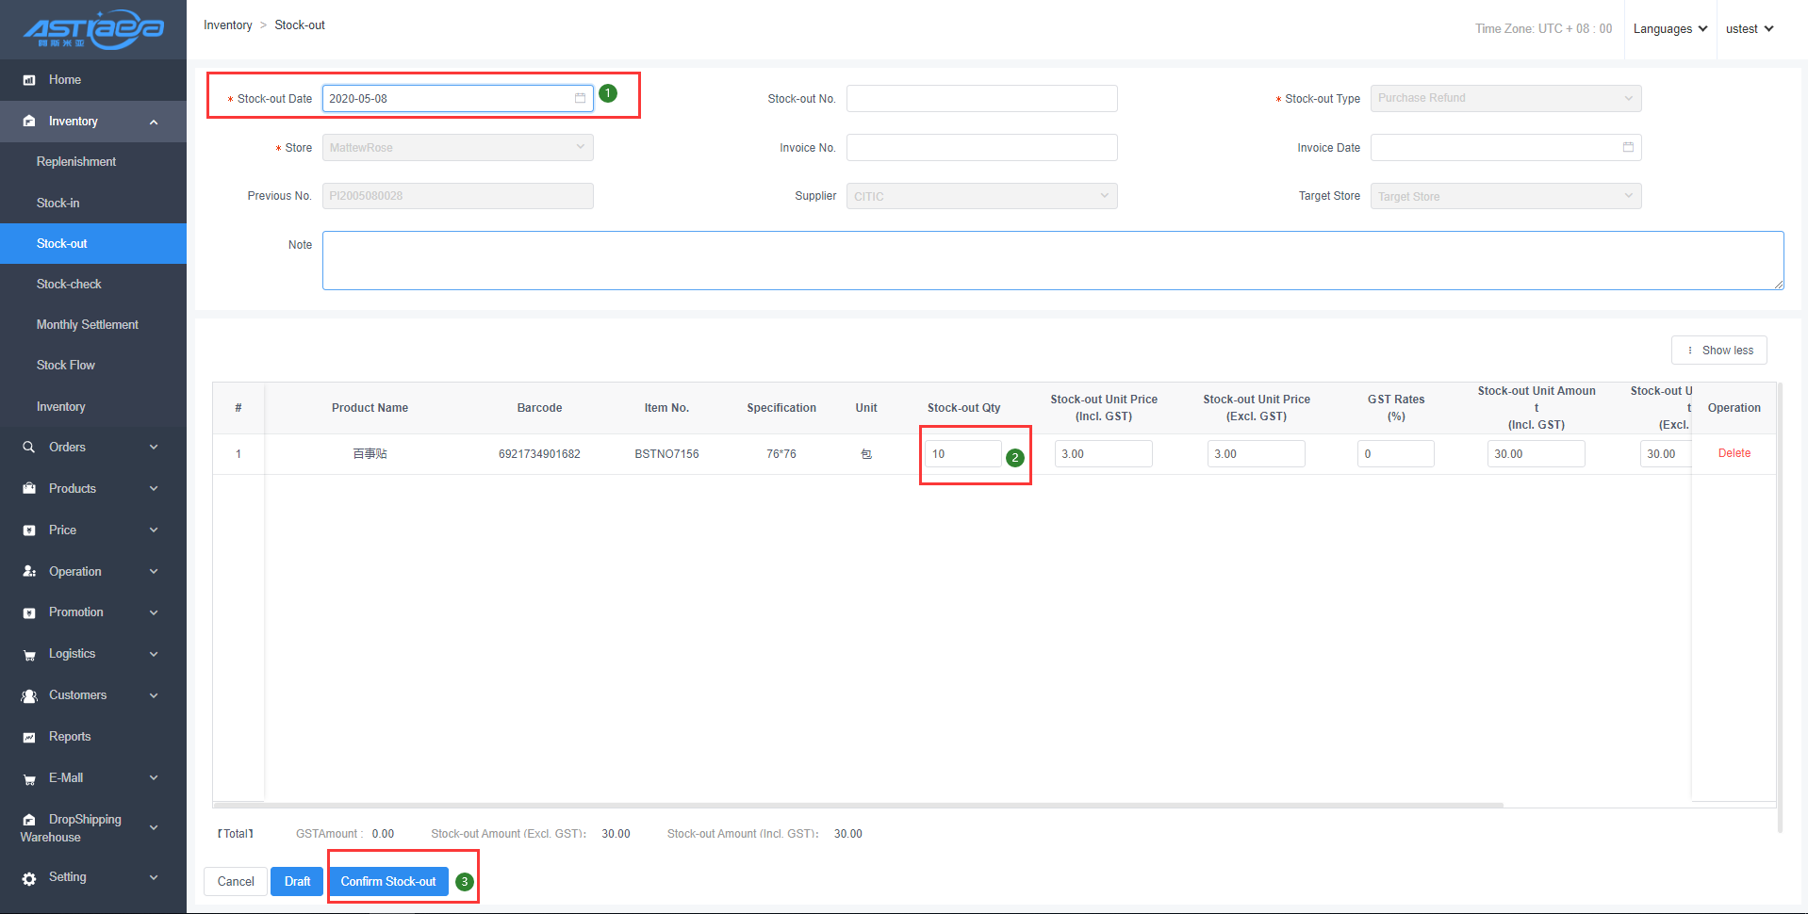Click the Stock-out Qty input field

(x=962, y=454)
